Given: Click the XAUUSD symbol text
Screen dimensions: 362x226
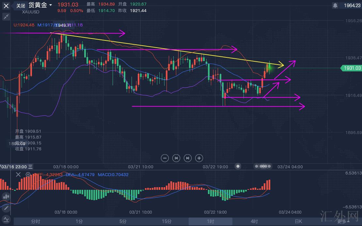Looking at the screenshot, I should 31,12.
